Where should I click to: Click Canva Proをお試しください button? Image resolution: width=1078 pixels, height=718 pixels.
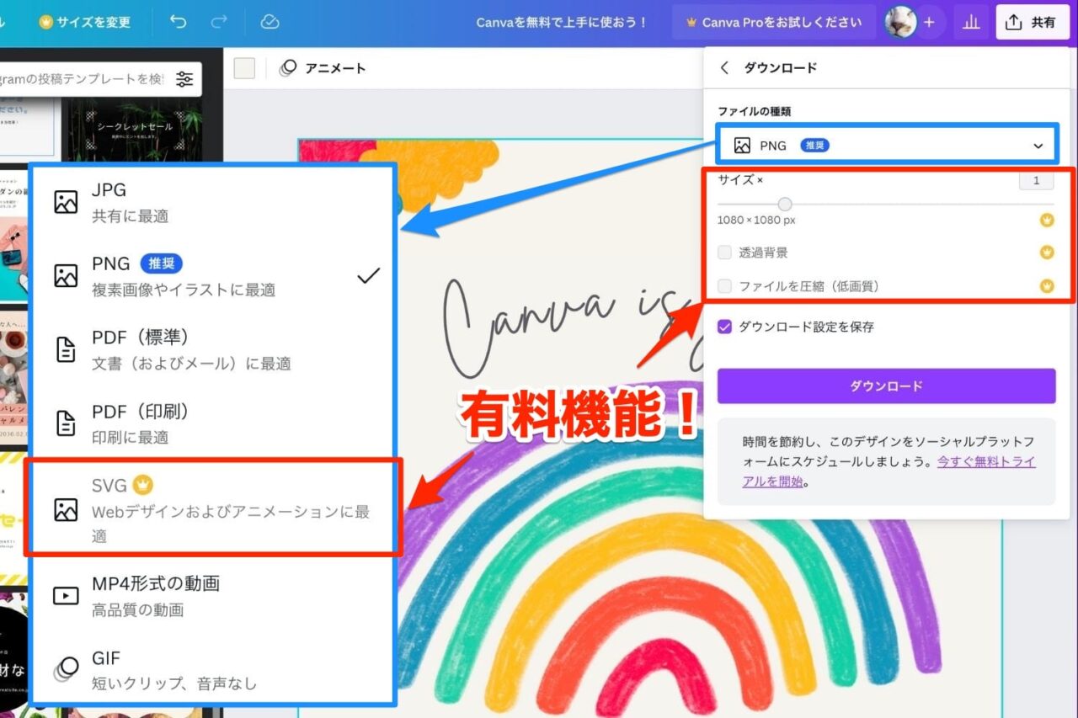[774, 23]
